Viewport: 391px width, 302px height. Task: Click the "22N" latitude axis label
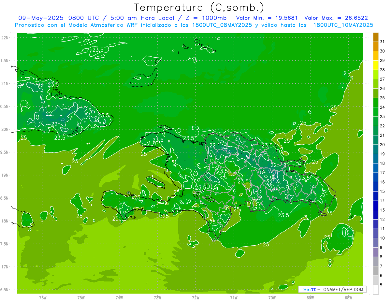click(x=5, y=37)
